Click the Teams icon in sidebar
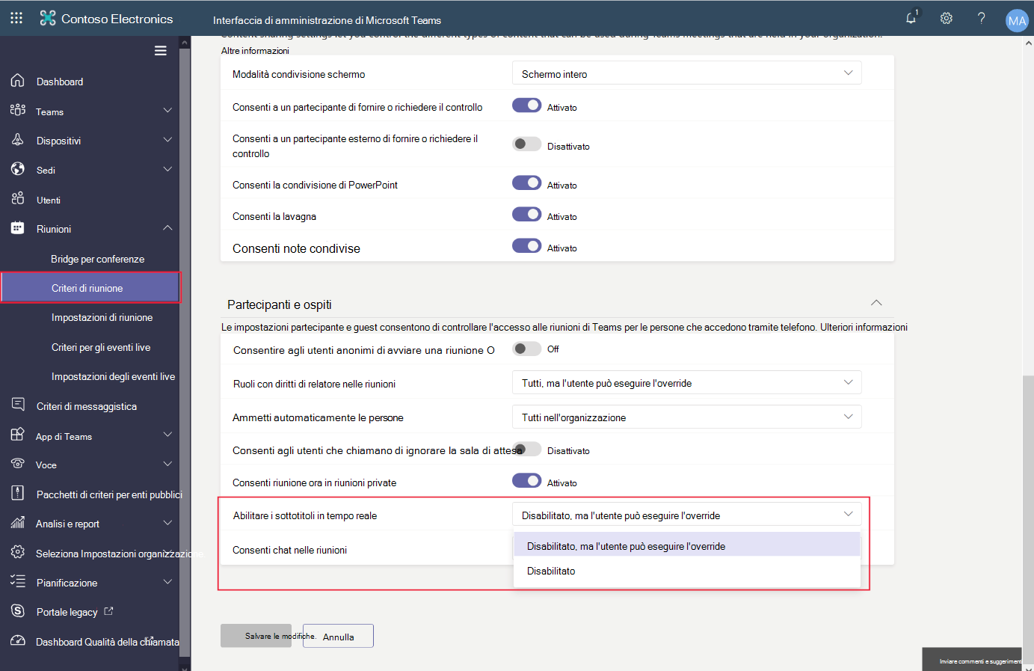Viewport: 1034px width, 671px height. [18, 111]
